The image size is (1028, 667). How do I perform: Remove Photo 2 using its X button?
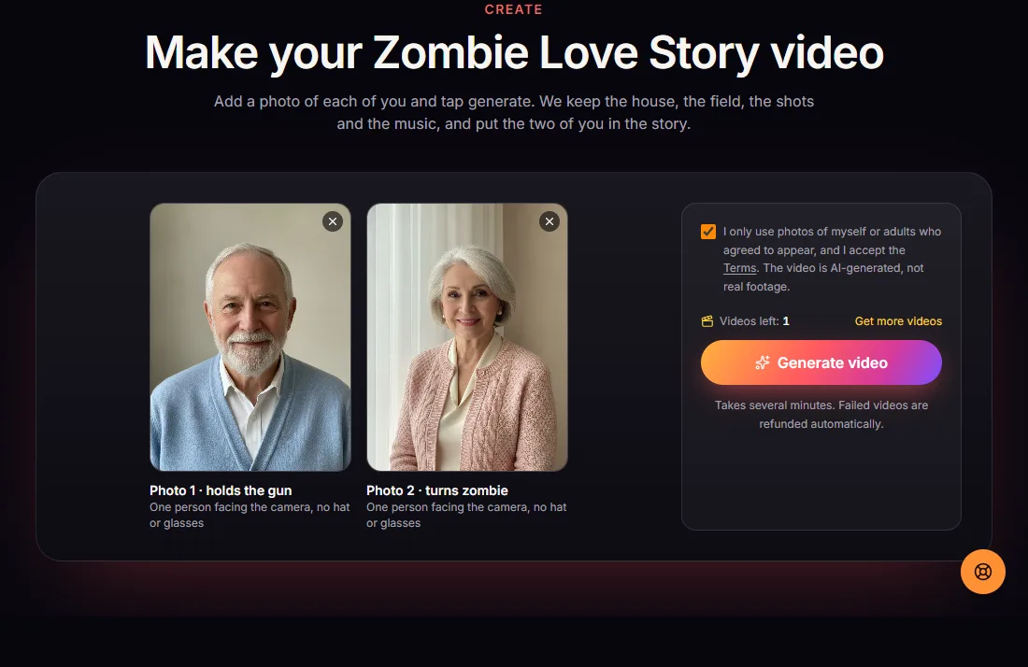(550, 221)
